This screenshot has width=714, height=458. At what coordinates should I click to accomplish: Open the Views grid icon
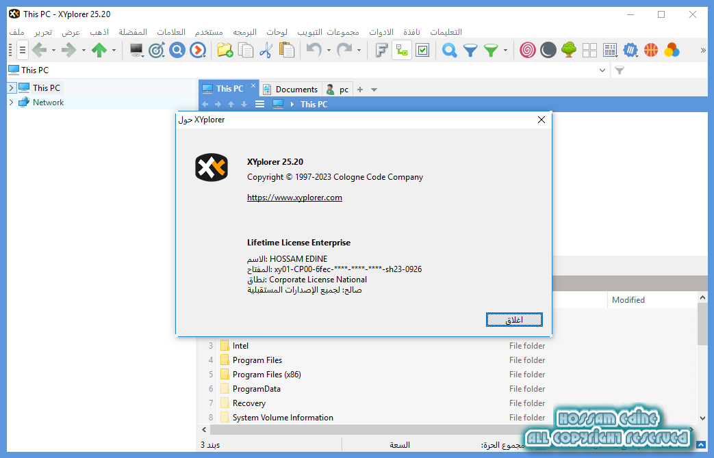click(x=610, y=50)
